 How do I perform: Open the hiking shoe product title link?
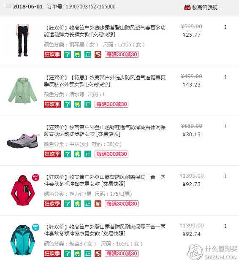pyautogui.click(x=105, y=131)
